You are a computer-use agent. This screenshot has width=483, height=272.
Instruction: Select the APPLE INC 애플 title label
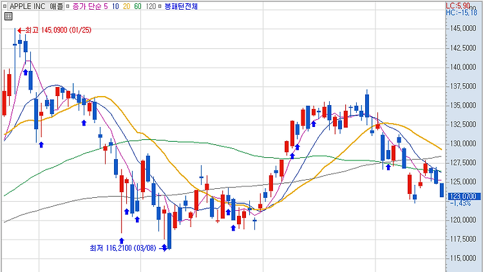click(x=36, y=6)
